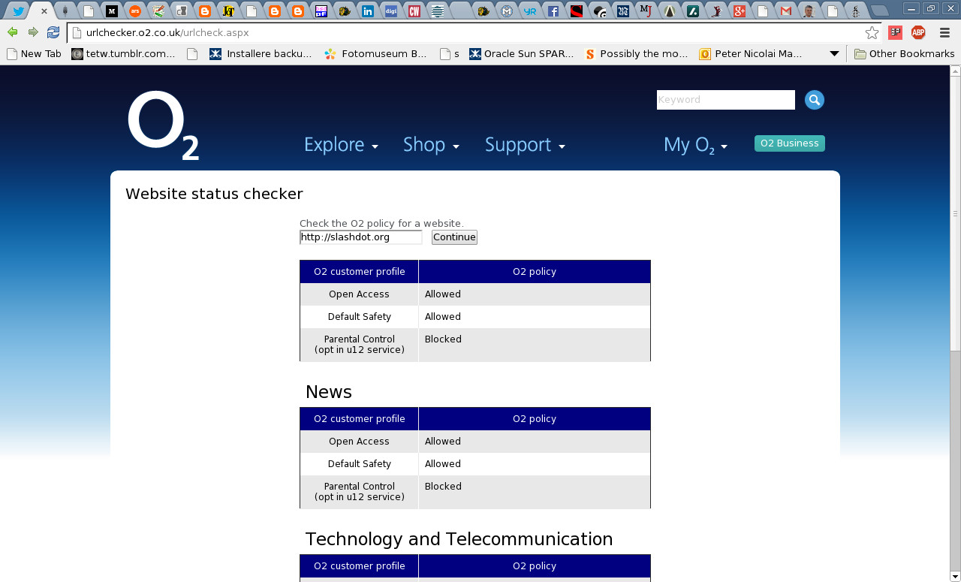Expand the Shop menu
This screenshot has width=961, height=582.
tap(431, 145)
